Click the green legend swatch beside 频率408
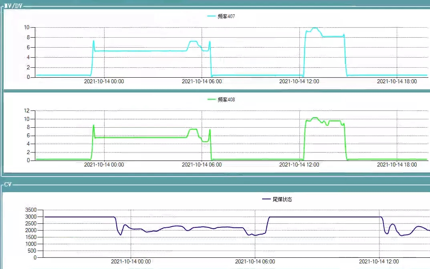This screenshot has height=269, width=430. (212, 100)
